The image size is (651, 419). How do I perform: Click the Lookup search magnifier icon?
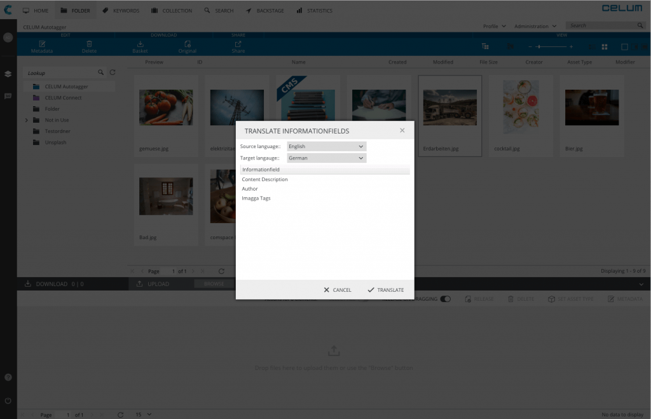[101, 73]
